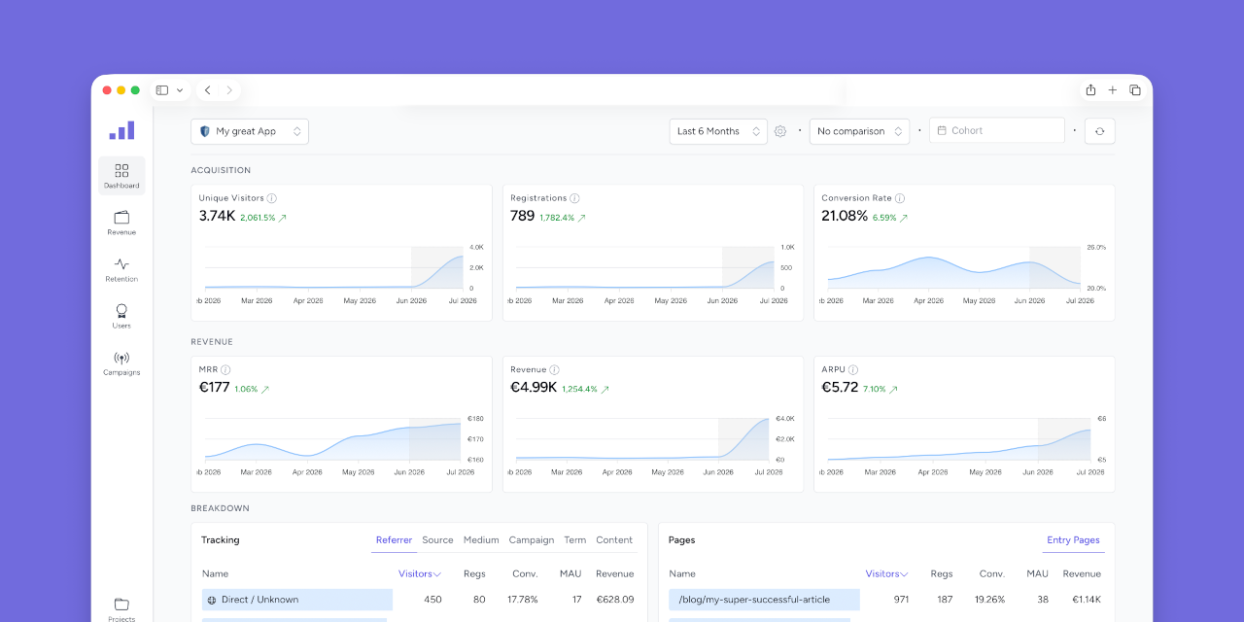The width and height of the screenshot is (1244, 622).
Task: Click the 21.08% conversion rate value
Action: [845, 216]
